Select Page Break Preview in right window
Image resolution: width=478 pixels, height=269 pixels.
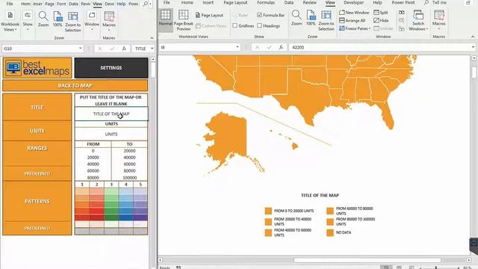click(184, 20)
